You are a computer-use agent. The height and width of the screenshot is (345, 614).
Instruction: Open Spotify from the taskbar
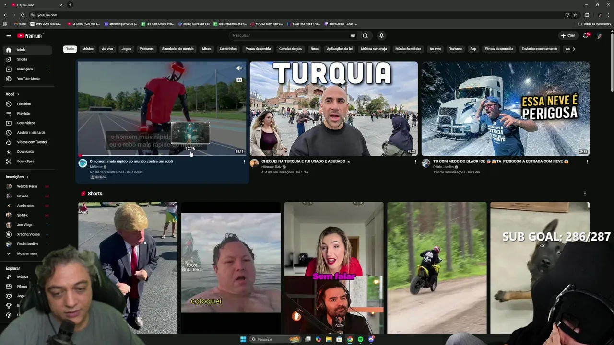[360, 339]
